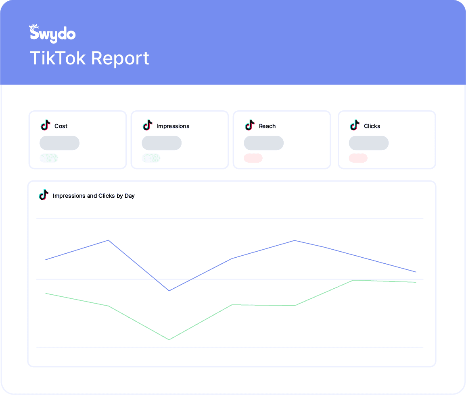Open the Impressions and Clicks by Day title

pos(94,196)
